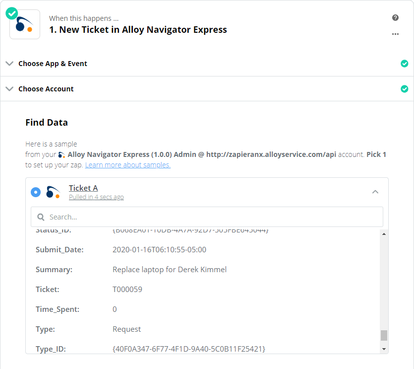Collapse the Ticket A sample details
This screenshot has width=414, height=369.
click(x=375, y=192)
